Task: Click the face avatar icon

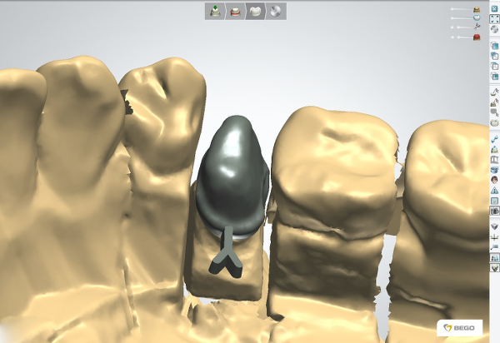Action: tap(495, 180)
